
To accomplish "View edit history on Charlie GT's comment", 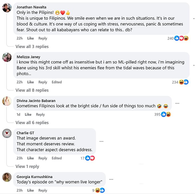I will (x=57, y=158).
